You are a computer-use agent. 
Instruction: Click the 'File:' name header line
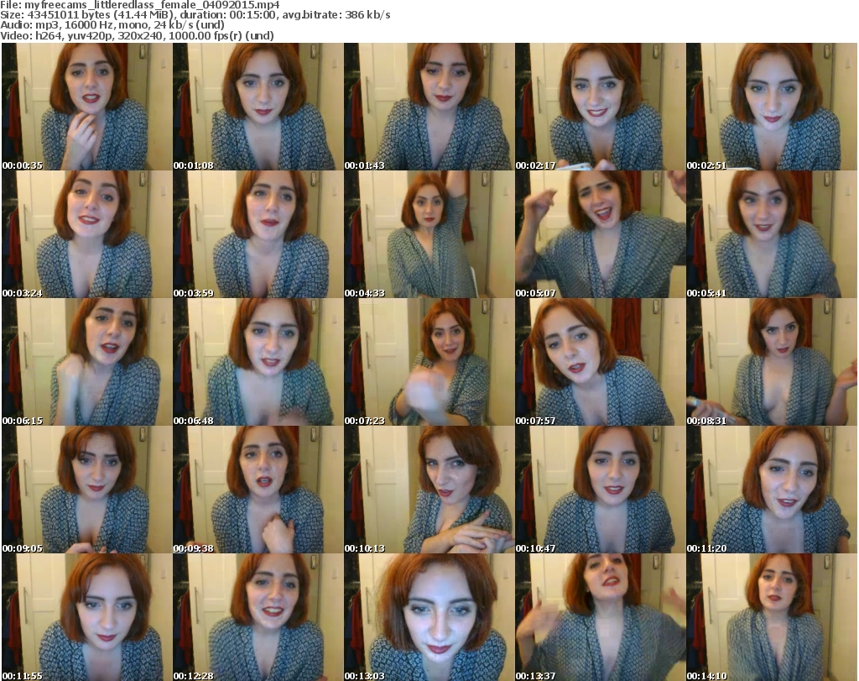(x=140, y=5)
